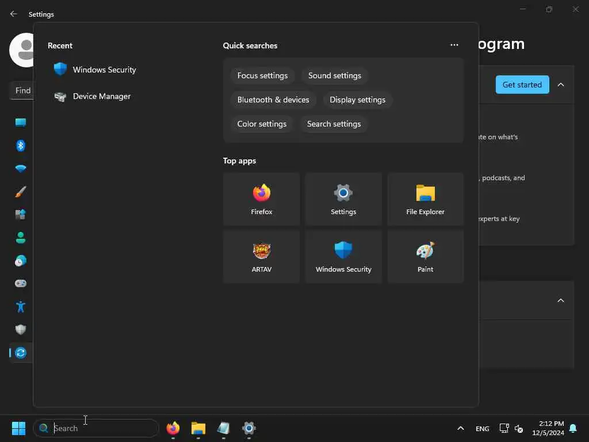This screenshot has height=442, width=589.
Task: Open Accessibility category in Settings sidebar
Action: click(21, 307)
